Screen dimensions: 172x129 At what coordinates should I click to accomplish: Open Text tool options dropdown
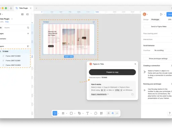pos(91,113)
